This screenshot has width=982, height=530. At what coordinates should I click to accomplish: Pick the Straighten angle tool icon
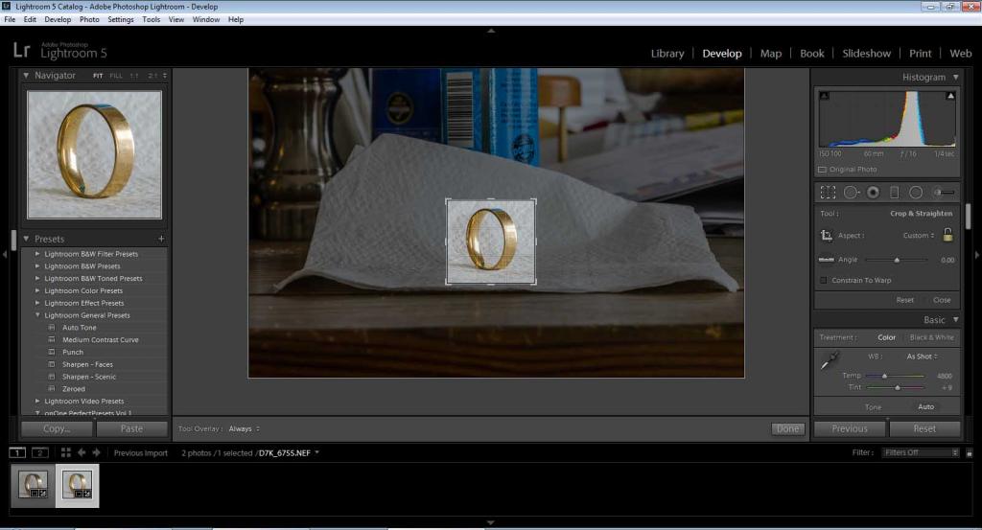point(826,260)
